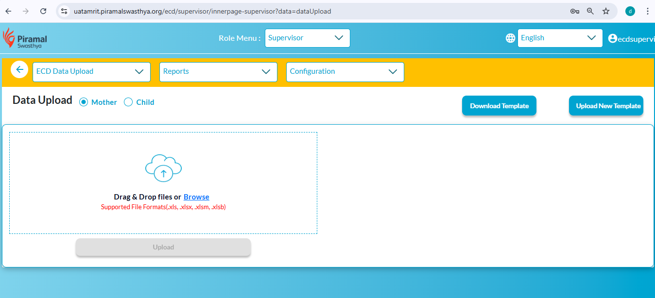This screenshot has height=298, width=655.
Task: Open the browser zoom magnifier icon
Action: [590, 11]
